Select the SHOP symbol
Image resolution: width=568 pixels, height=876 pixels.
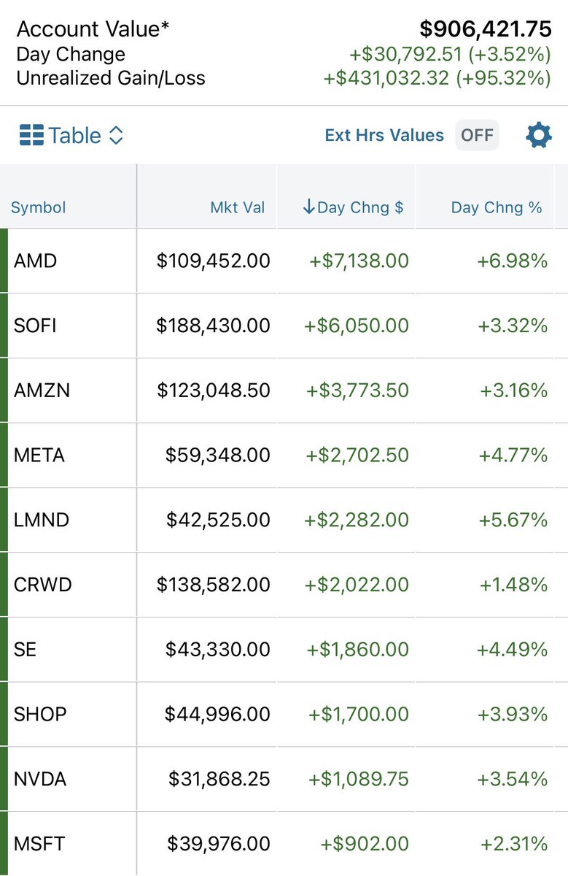(42, 714)
